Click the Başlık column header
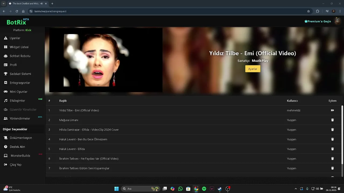This screenshot has width=344, height=193. point(63,101)
